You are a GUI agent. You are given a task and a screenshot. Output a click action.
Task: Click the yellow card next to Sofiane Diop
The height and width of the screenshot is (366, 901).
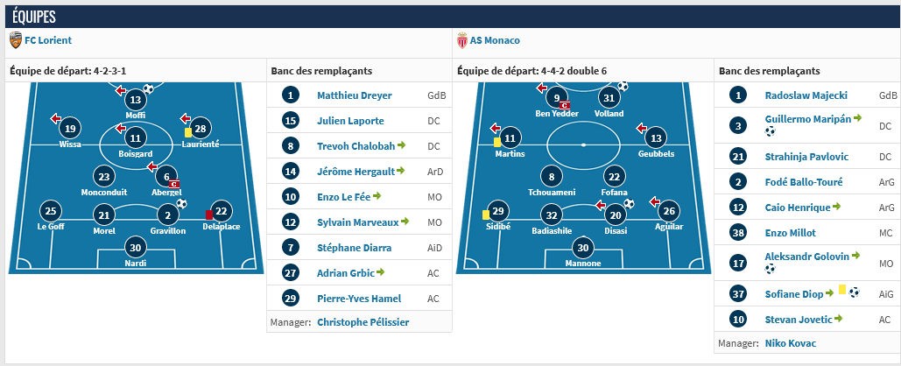(841, 290)
